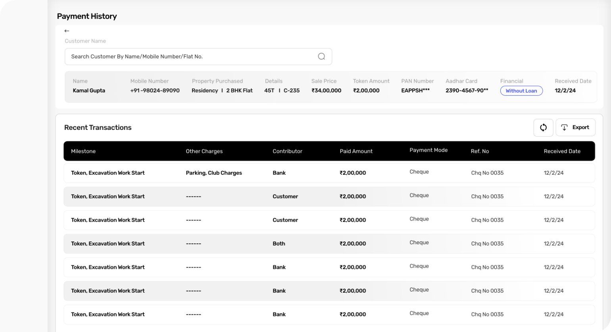Click the PAN number EAPPSH***

(x=415, y=91)
